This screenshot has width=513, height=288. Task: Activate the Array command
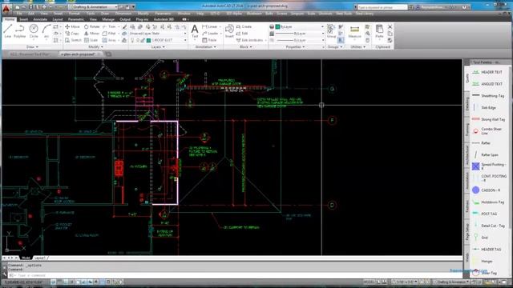pos(110,40)
